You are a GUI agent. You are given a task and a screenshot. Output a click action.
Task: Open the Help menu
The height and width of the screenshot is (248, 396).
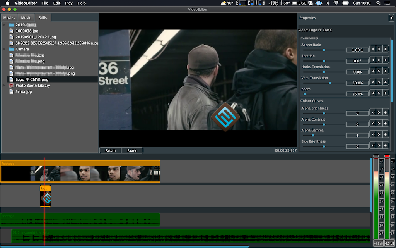(82, 3)
